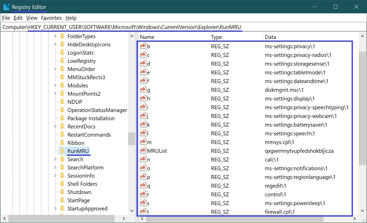Click the 'qxgwrmnytvupfedshokbljicza' data cell

coord(299,151)
